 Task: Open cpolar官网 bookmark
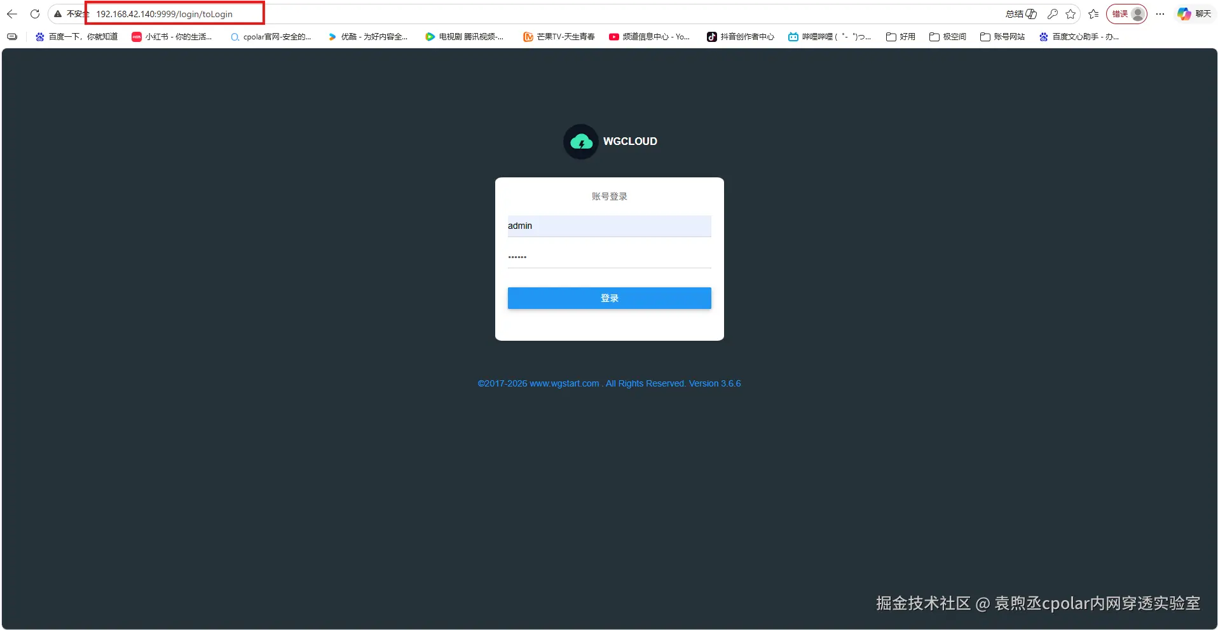pyautogui.click(x=271, y=37)
